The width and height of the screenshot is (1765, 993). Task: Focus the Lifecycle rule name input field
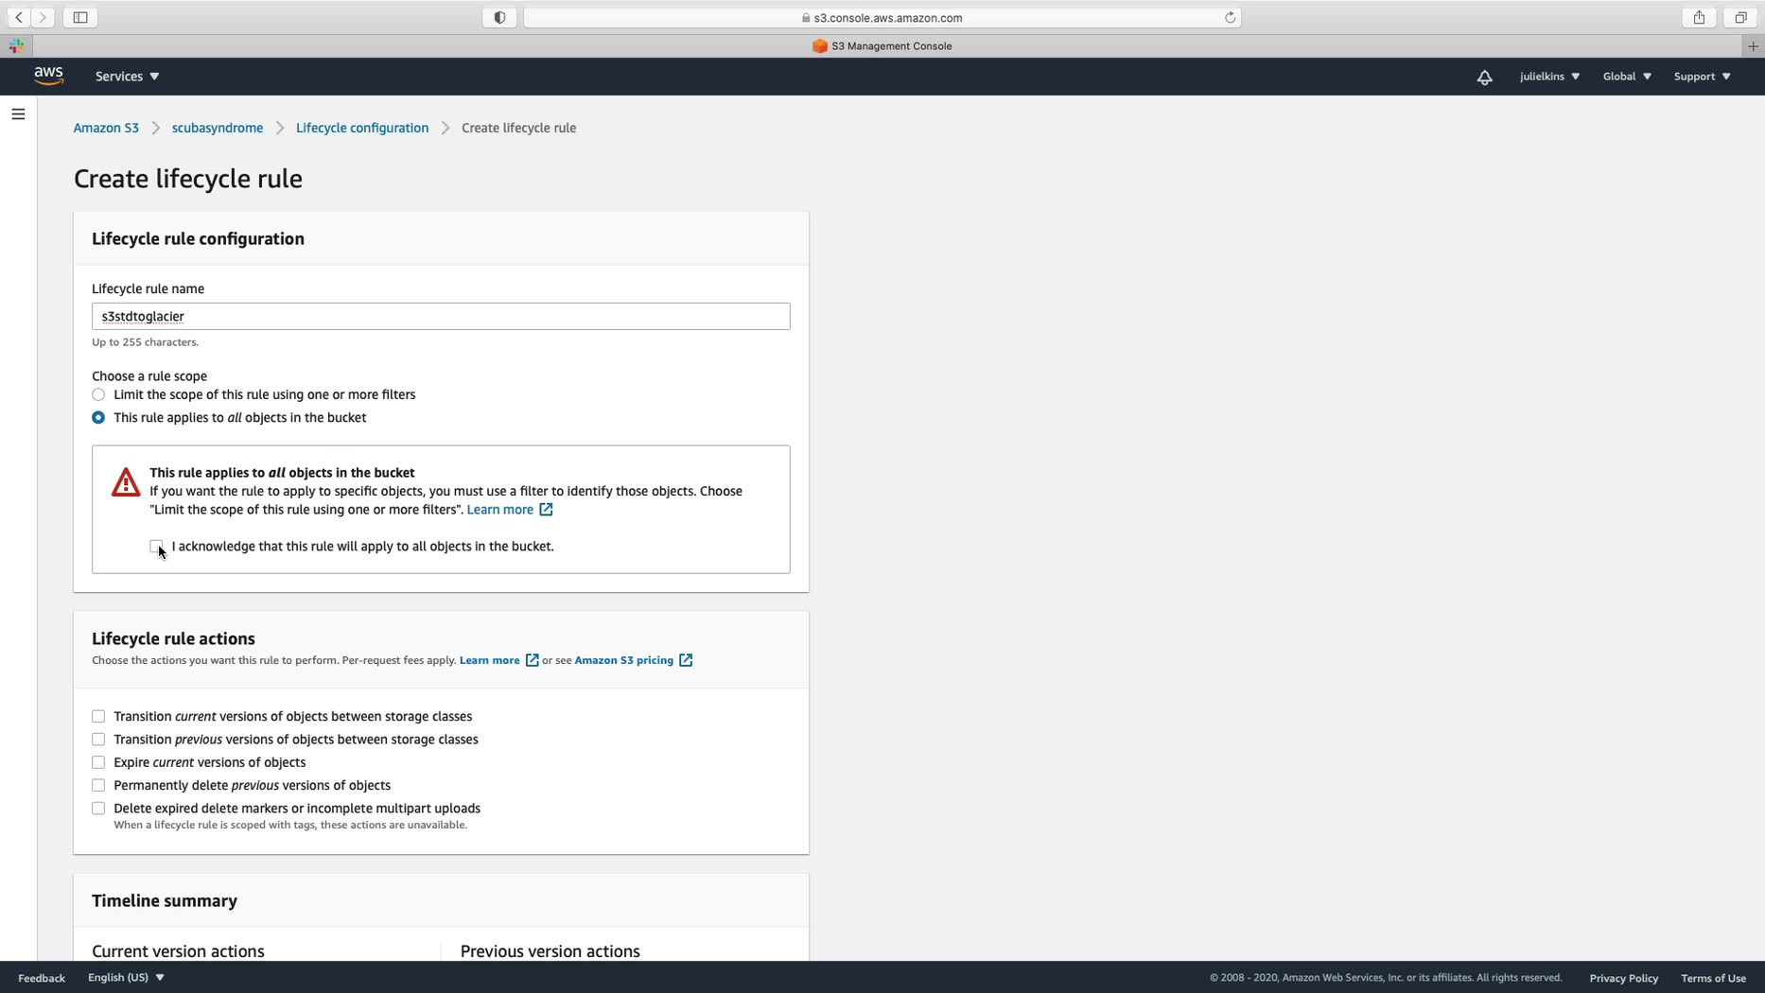pyautogui.click(x=441, y=316)
